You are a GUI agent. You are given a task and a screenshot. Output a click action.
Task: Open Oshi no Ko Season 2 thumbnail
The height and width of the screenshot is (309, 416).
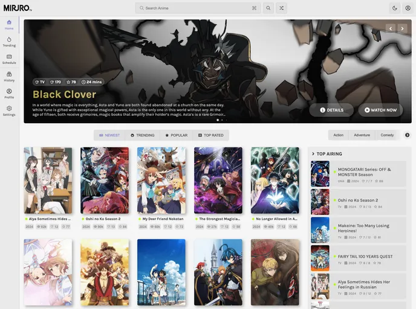[105, 180]
